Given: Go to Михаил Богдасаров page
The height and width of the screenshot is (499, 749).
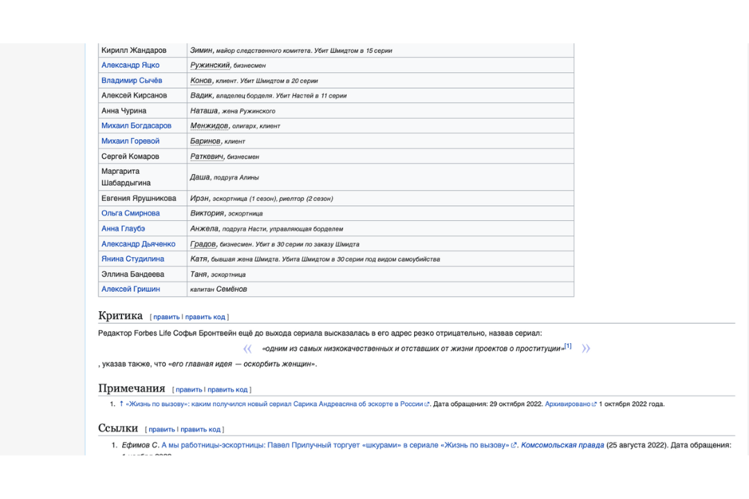Looking at the screenshot, I should click(136, 125).
